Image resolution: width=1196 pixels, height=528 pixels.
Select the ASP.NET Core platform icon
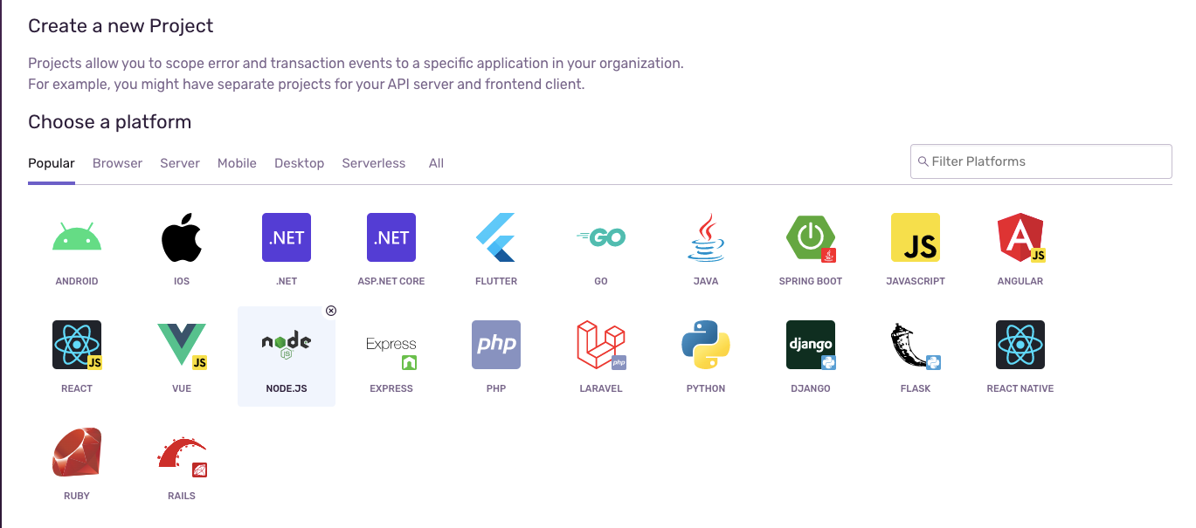pos(391,237)
